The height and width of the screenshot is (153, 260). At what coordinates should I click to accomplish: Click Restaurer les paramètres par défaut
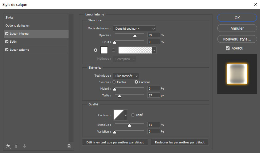point(180,142)
